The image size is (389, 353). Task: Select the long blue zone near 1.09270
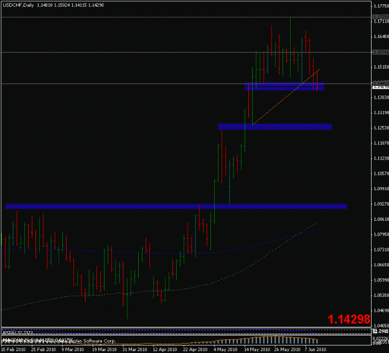[x=176, y=206]
